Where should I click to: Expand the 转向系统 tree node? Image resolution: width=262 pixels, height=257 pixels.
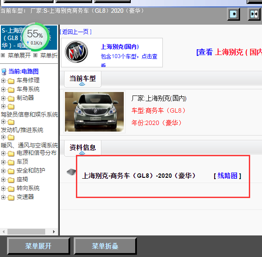coord(3,188)
